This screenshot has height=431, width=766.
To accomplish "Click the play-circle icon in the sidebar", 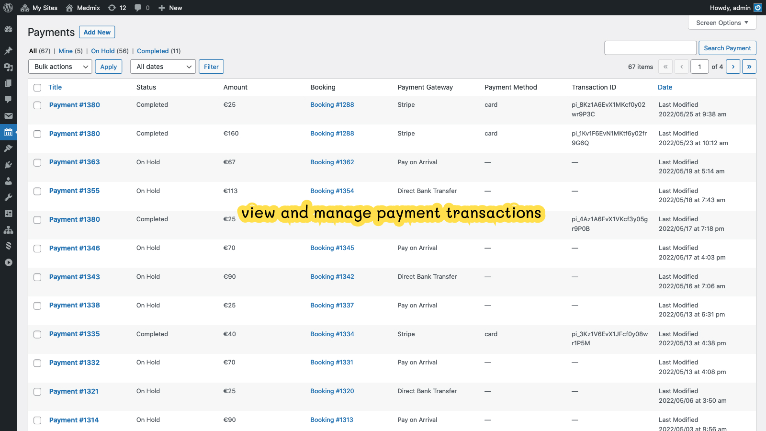I will coord(8,262).
